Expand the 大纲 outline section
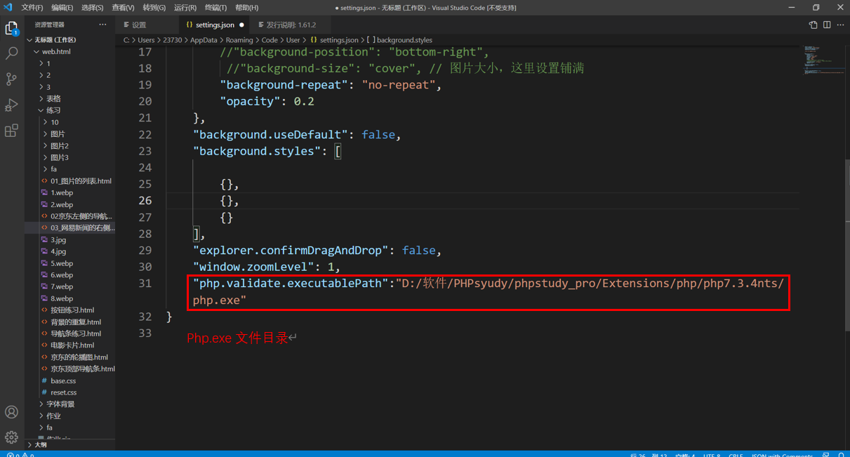The height and width of the screenshot is (457, 850). 69,444
